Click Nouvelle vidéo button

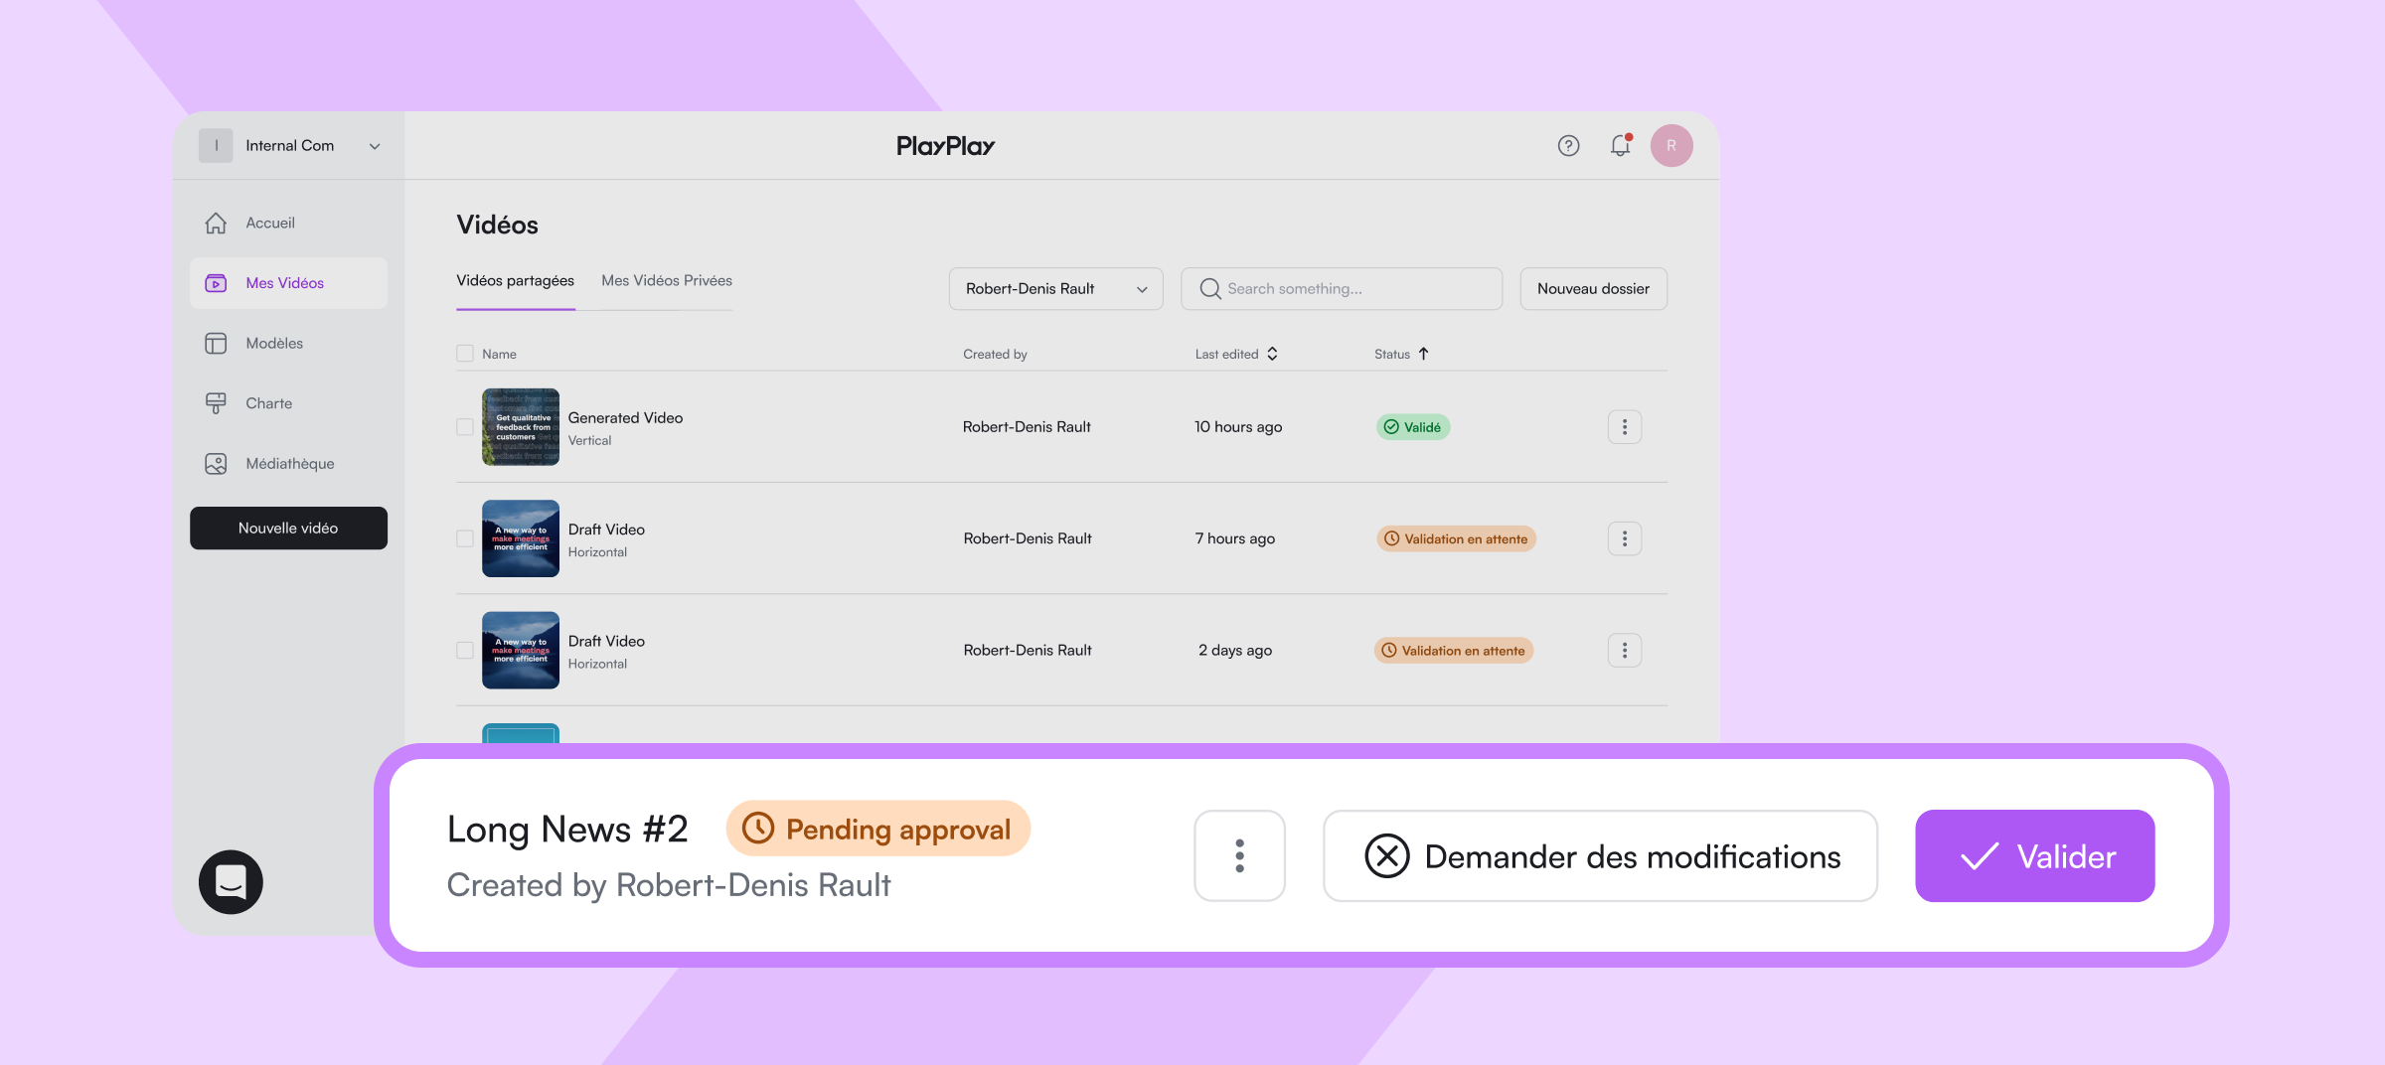pyautogui.click(x=288, y=529)
